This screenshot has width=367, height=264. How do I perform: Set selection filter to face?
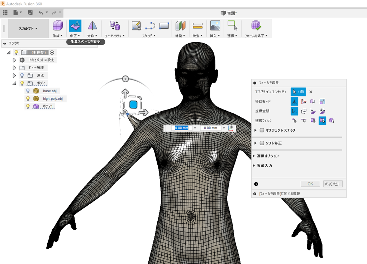[313, 121]
